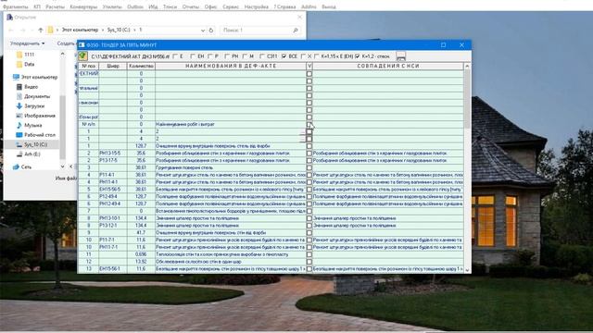Image resolution: width=593 pixels, height=333 pixels.
Task: Click СОВПАДЕНИЯ С НСИ column header
Action: (x=388, y=66)
